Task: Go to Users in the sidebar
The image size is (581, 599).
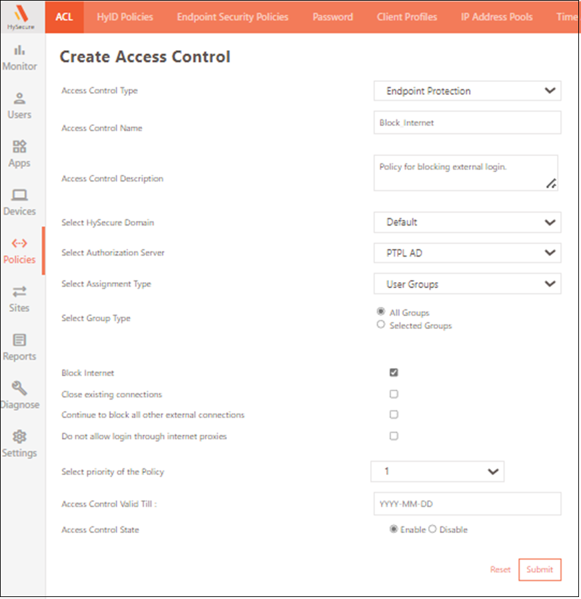Action: [19, 99]
